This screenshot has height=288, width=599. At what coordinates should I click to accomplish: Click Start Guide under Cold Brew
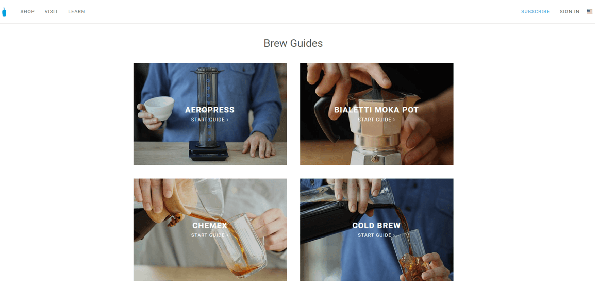(376, 235)
